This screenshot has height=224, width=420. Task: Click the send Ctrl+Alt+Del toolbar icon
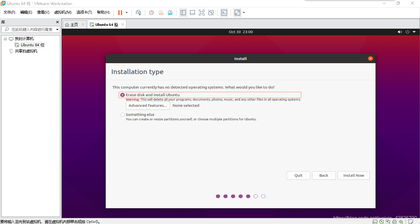(138, 13)
